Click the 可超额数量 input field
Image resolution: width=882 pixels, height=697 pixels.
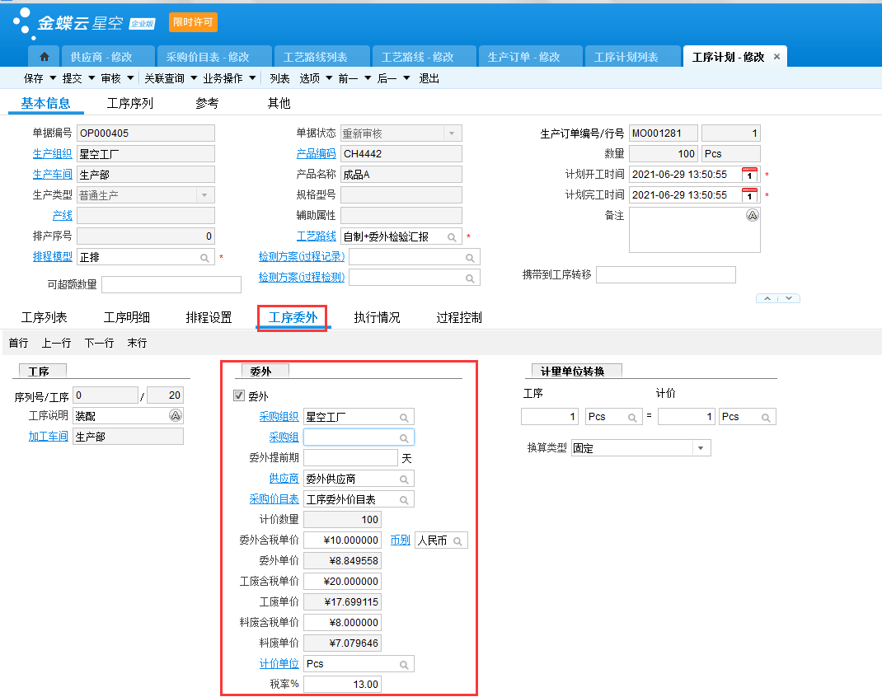pyautogui.click(x=171, y=284)
